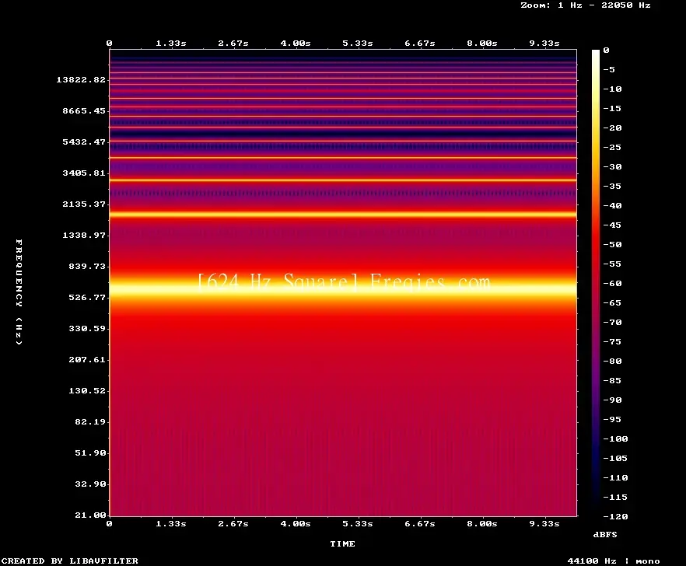Click the 8.00s label on the bottom time axis
Viewport: 686px width, 566px height.
tap(481, 523)
